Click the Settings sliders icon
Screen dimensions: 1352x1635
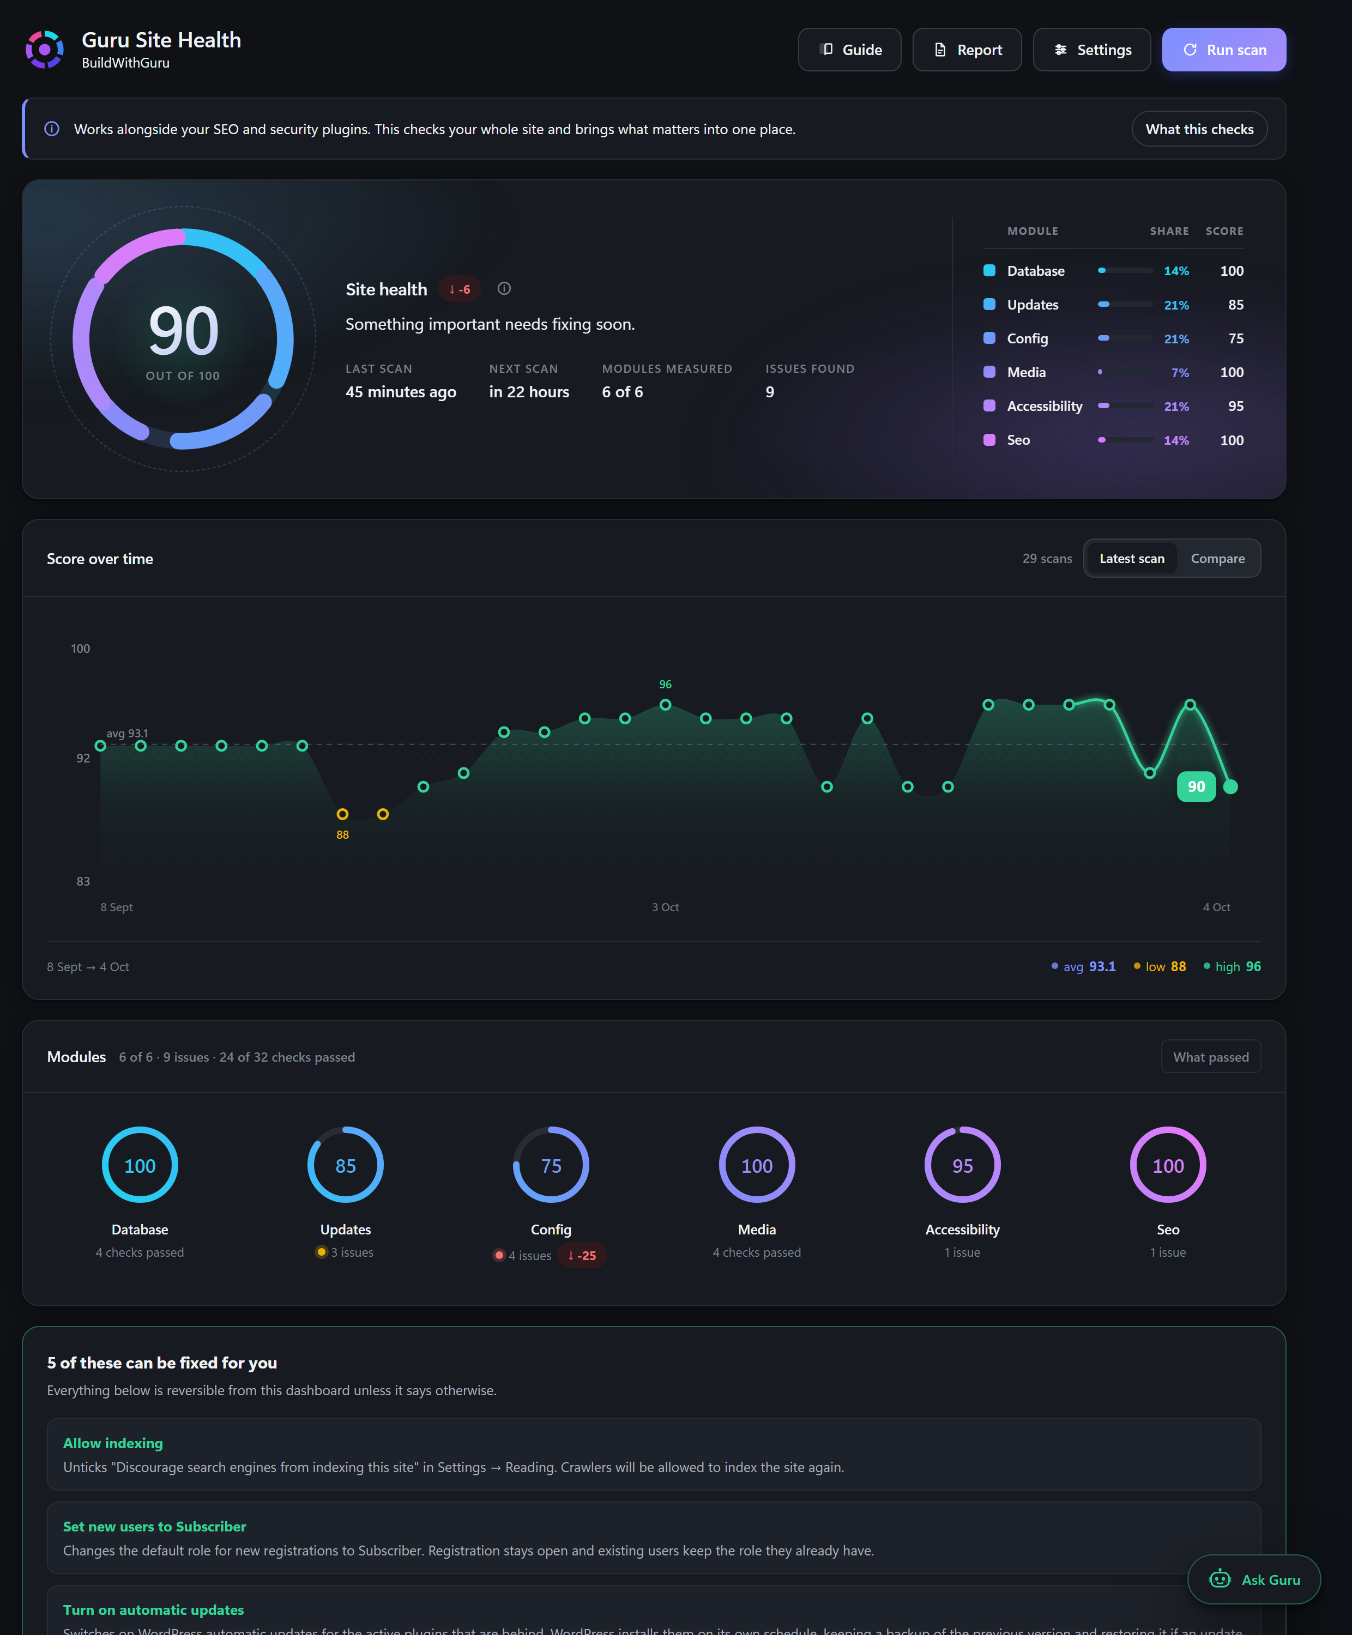(1061, 50)
